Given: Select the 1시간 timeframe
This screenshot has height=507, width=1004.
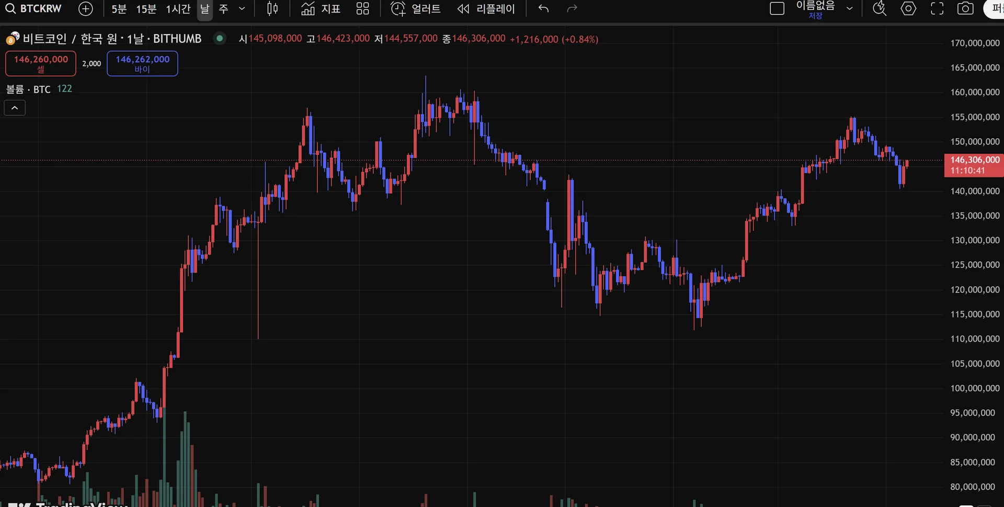Looking at the screenshot, I should pyautogui.click(x=178, y=9).
